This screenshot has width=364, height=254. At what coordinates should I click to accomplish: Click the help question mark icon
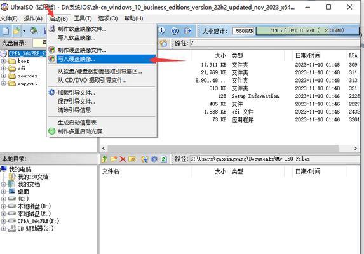coord(175,30)
